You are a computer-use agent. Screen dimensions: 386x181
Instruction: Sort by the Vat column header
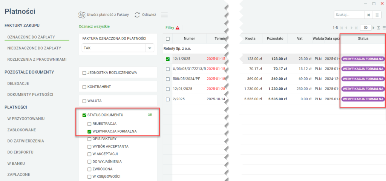coord(300,39)
